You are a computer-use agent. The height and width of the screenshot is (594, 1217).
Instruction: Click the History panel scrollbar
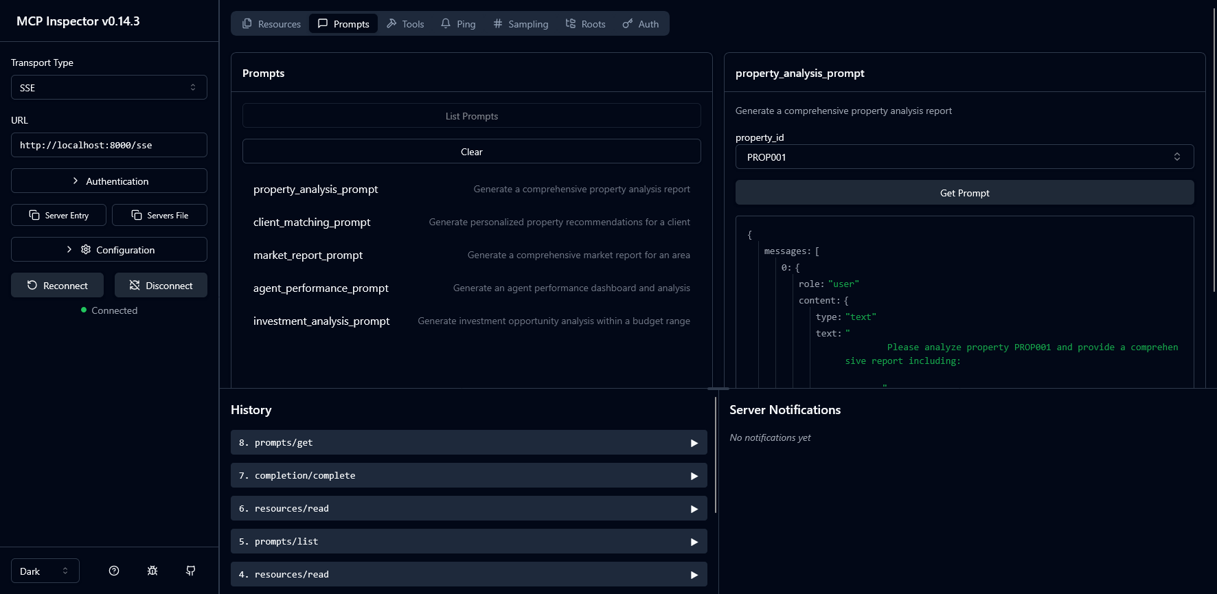[x=716, y=455]
